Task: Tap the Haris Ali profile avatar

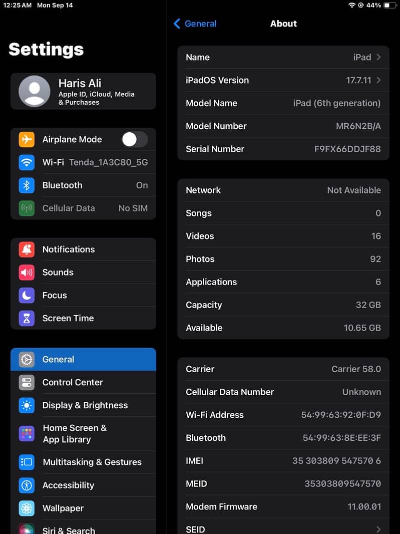Action: click(35, 91)
